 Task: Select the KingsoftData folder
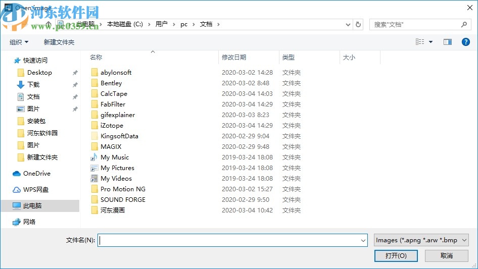pos(119,136)
